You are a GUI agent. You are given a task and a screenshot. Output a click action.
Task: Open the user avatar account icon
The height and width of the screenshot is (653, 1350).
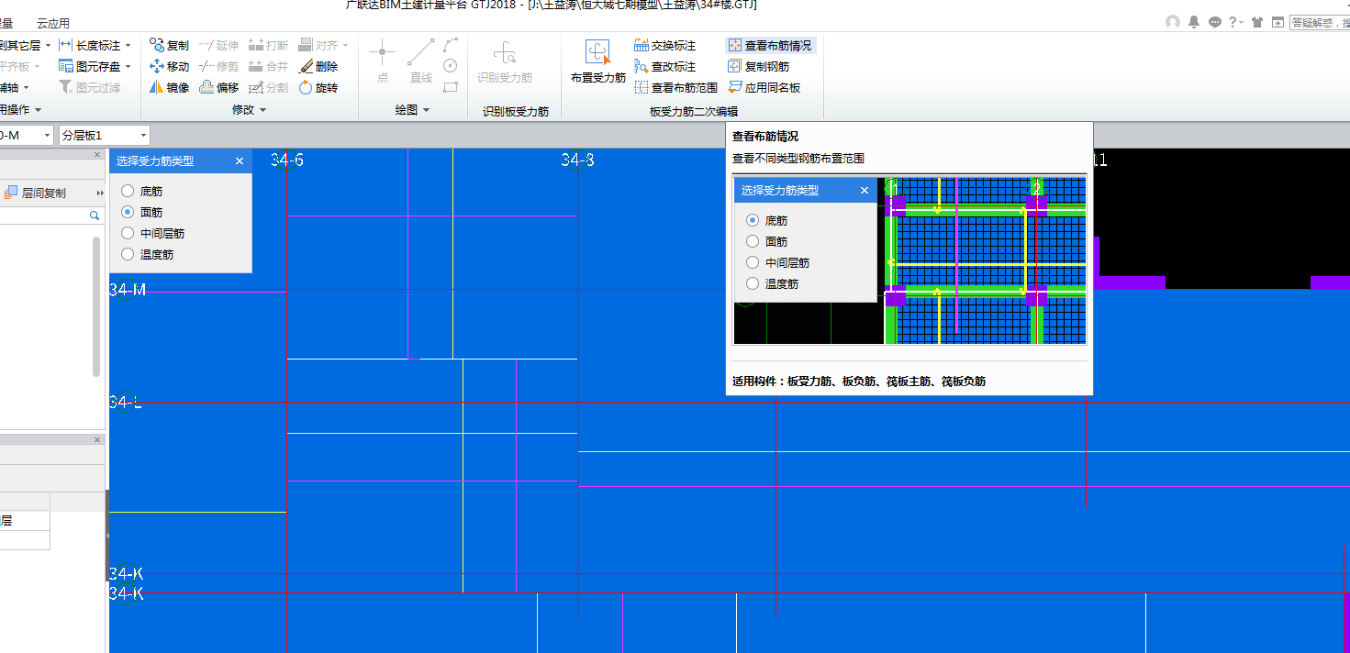tap(1173, 22)
